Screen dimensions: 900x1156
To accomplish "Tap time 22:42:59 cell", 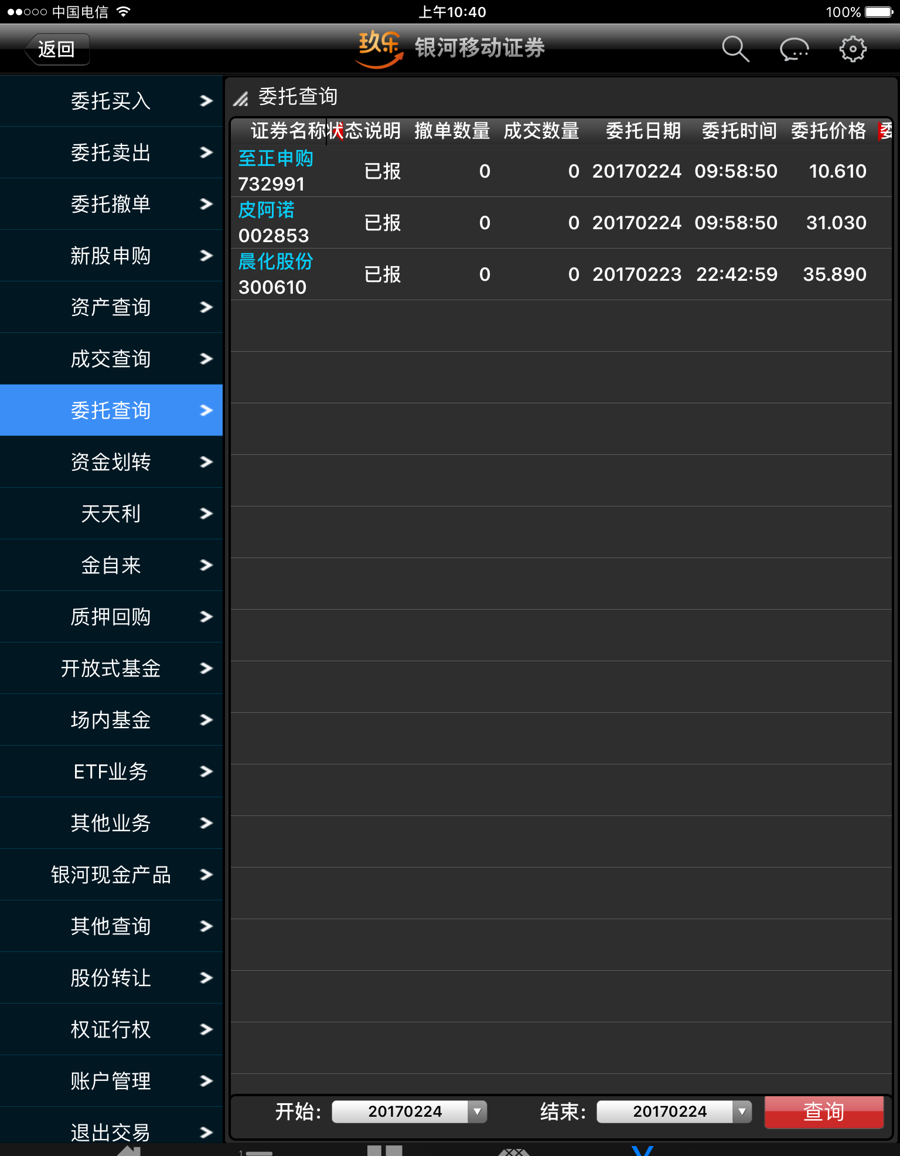I will (x=737, y=274).
